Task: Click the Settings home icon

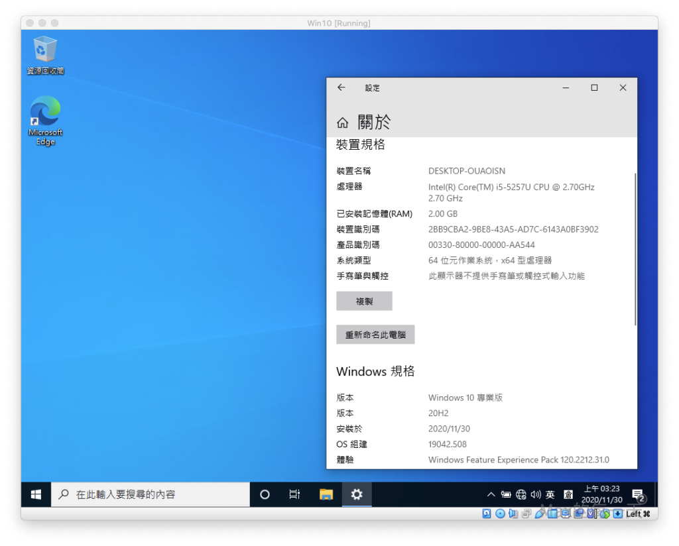Action: click(342, 123)
